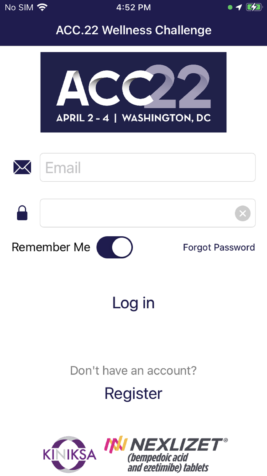Tap the 4:52 PM clock
This screenshot has width=267, height=476.
coord(133,7)
